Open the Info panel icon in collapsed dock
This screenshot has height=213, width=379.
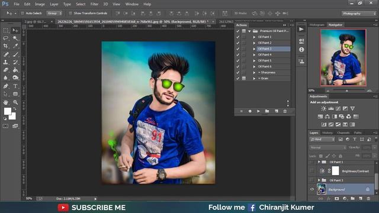point(301,50)
